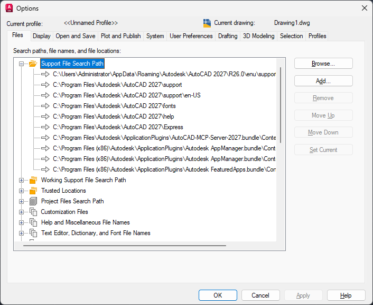The image size is (373, 305).
Task: Click arrow icon beside the Roaming\Autodesk support path
Action: tap(45, 74)
